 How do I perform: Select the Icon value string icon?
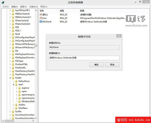(41, 18)
